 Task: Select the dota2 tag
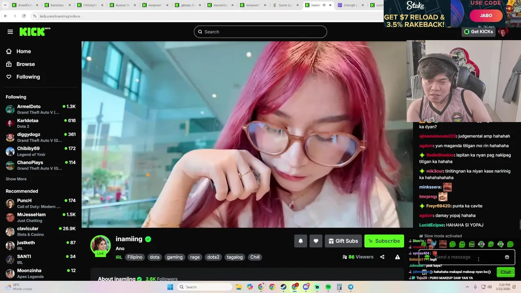point(213,257)
